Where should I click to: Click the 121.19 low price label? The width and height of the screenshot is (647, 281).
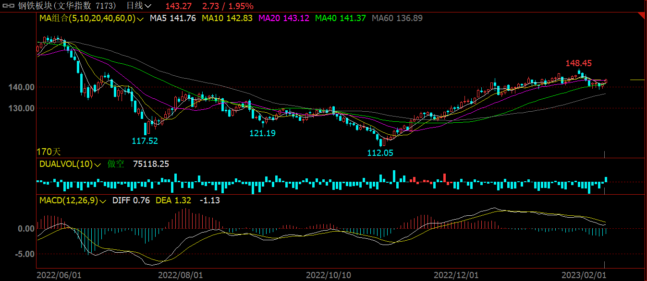[x=263, y=133]
